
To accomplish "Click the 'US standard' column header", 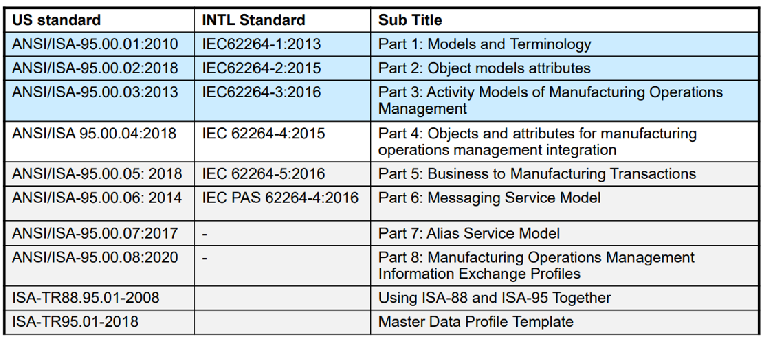I will click(99, 20).
